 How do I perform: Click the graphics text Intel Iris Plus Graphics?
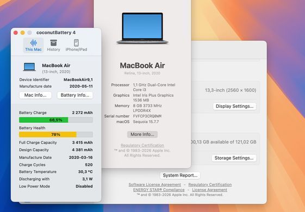point(153,95)
